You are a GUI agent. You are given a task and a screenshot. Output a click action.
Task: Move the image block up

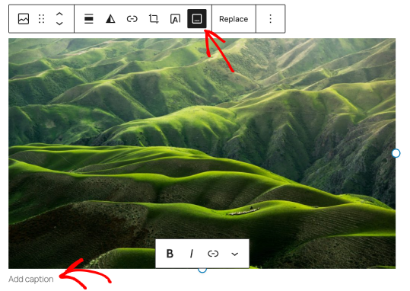(x=59, y=14)
